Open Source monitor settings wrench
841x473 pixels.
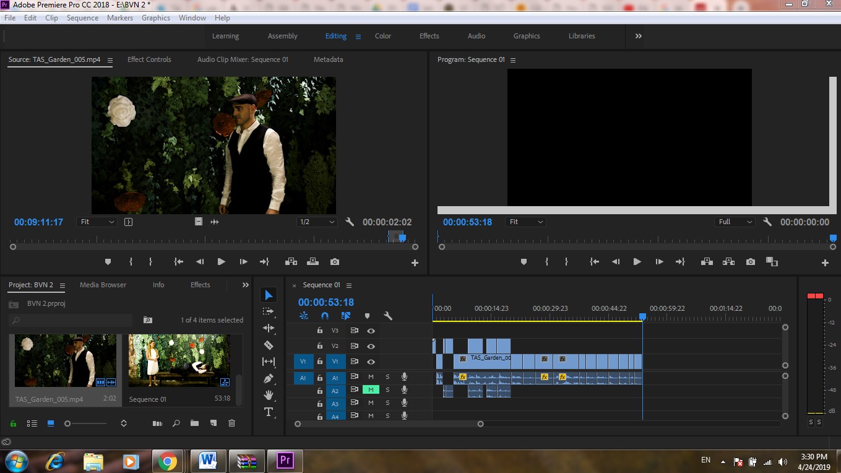[350, 222]
